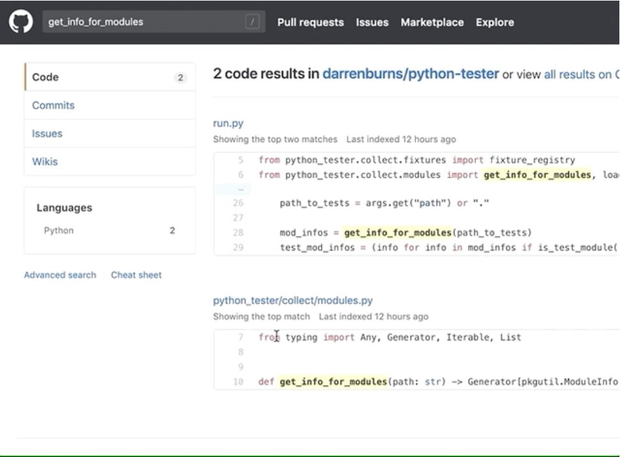Image resolution: width=620 pixels, height=457 pixels.
Task: Open the darrenburns/python-tester repository link
Action: pos(410,74)
